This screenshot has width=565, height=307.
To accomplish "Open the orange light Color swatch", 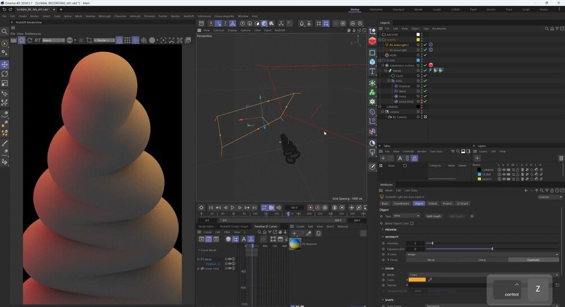I will click(417, 279).
